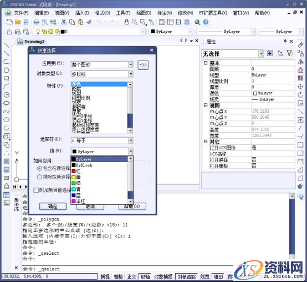The height and width of the screenshot is (282, 307).
Task: Click the Copy icon in toolbar
Action: (72, 22)
